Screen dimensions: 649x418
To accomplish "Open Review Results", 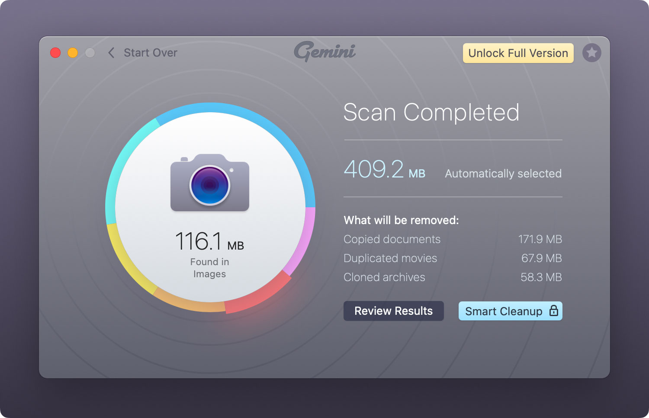I will pos(393,311).
